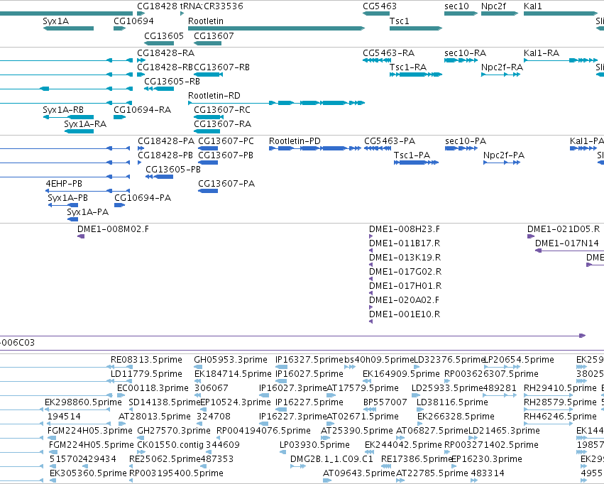
Task: Click protein sec10-PA
Action: [x=466, y=141]
